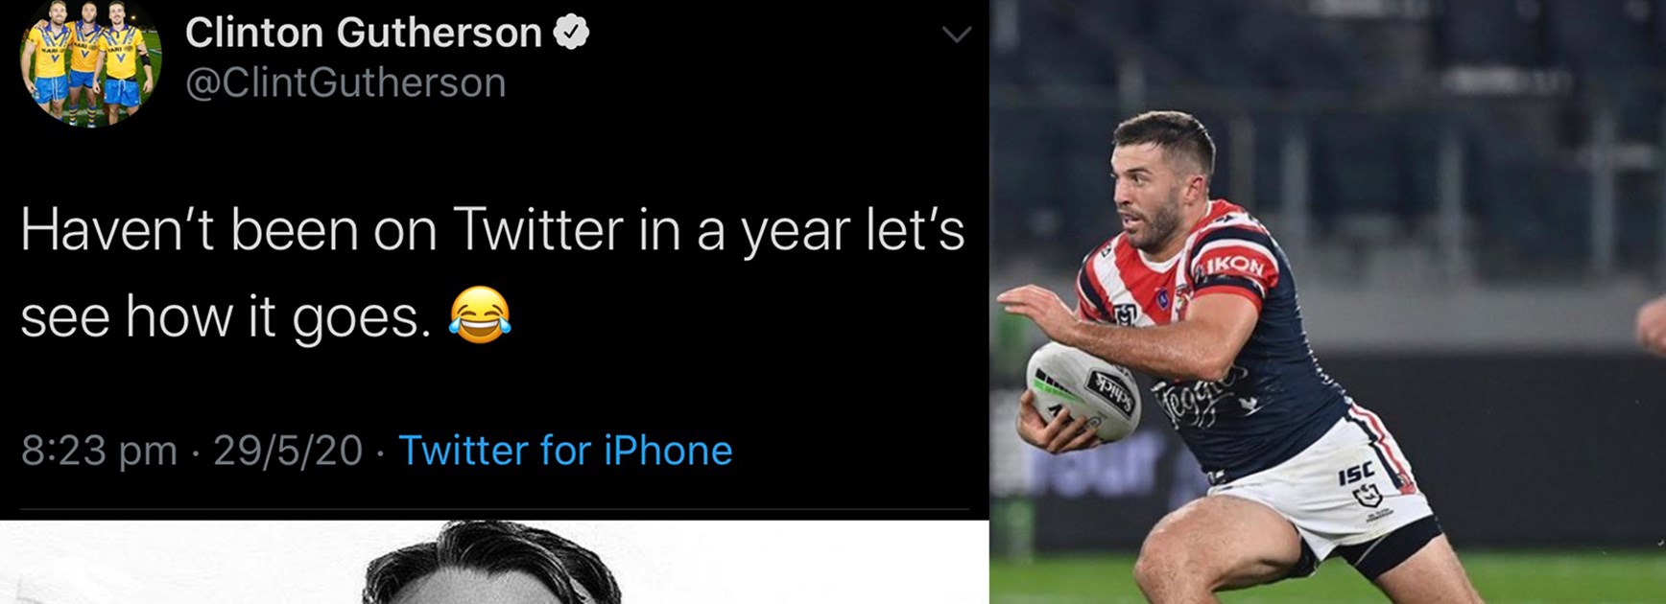Click the verified badge beside Clinton Gutherson

tap(572, 34)
